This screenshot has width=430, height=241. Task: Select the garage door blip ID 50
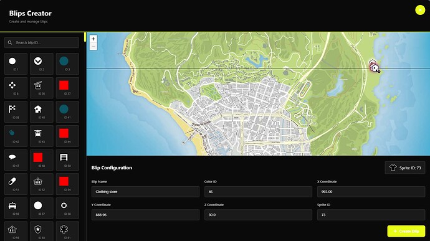point(67,160)
